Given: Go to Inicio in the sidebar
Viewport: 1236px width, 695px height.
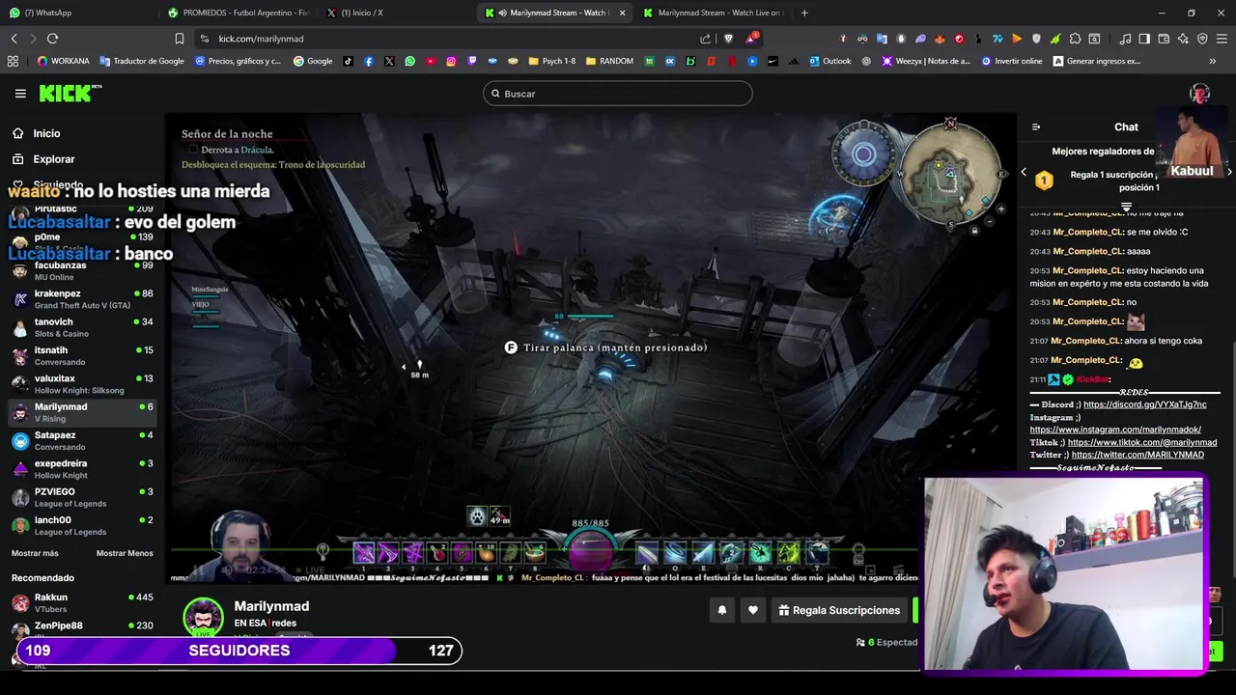Looking at the screenshot, I should [x=46, y=133].
